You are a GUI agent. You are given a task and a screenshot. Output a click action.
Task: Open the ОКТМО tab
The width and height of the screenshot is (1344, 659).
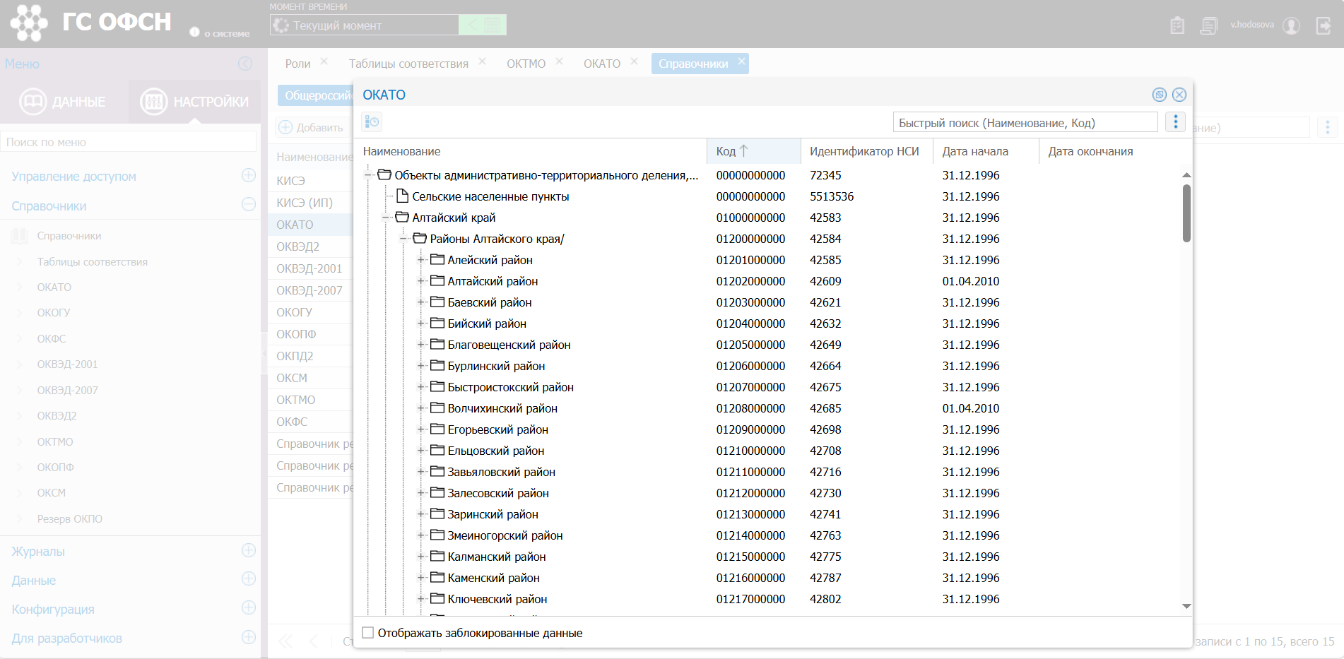[x=526, y=64]
